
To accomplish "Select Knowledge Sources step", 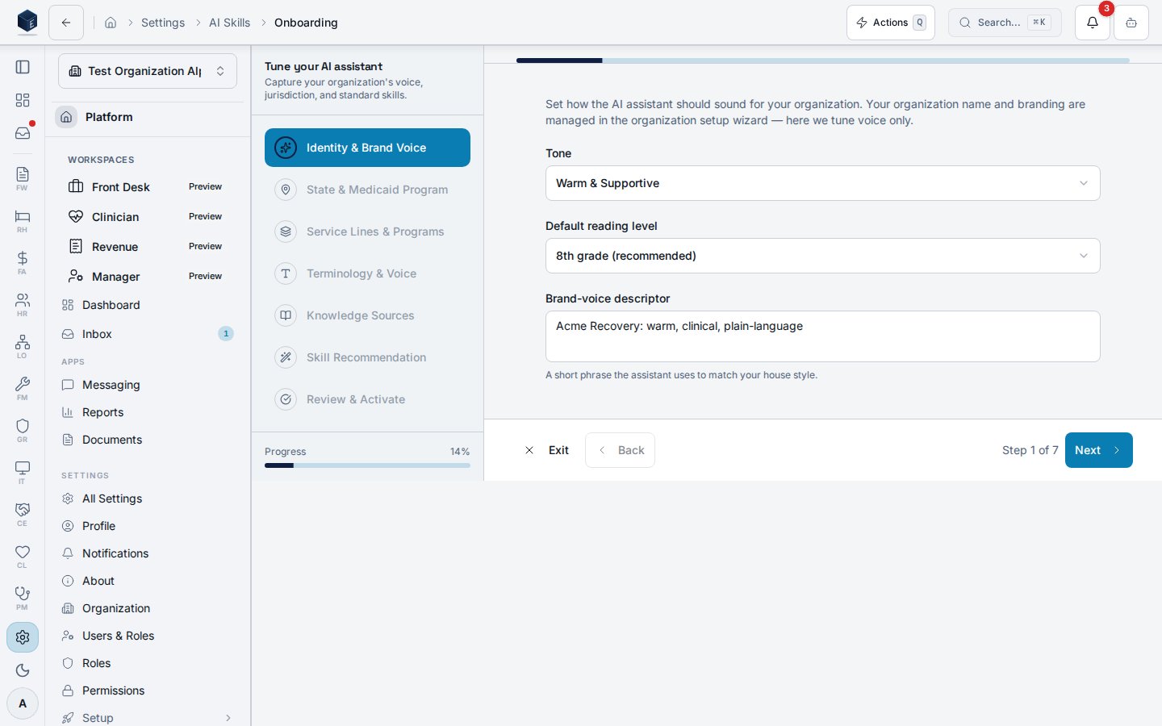I will point(367,315).
